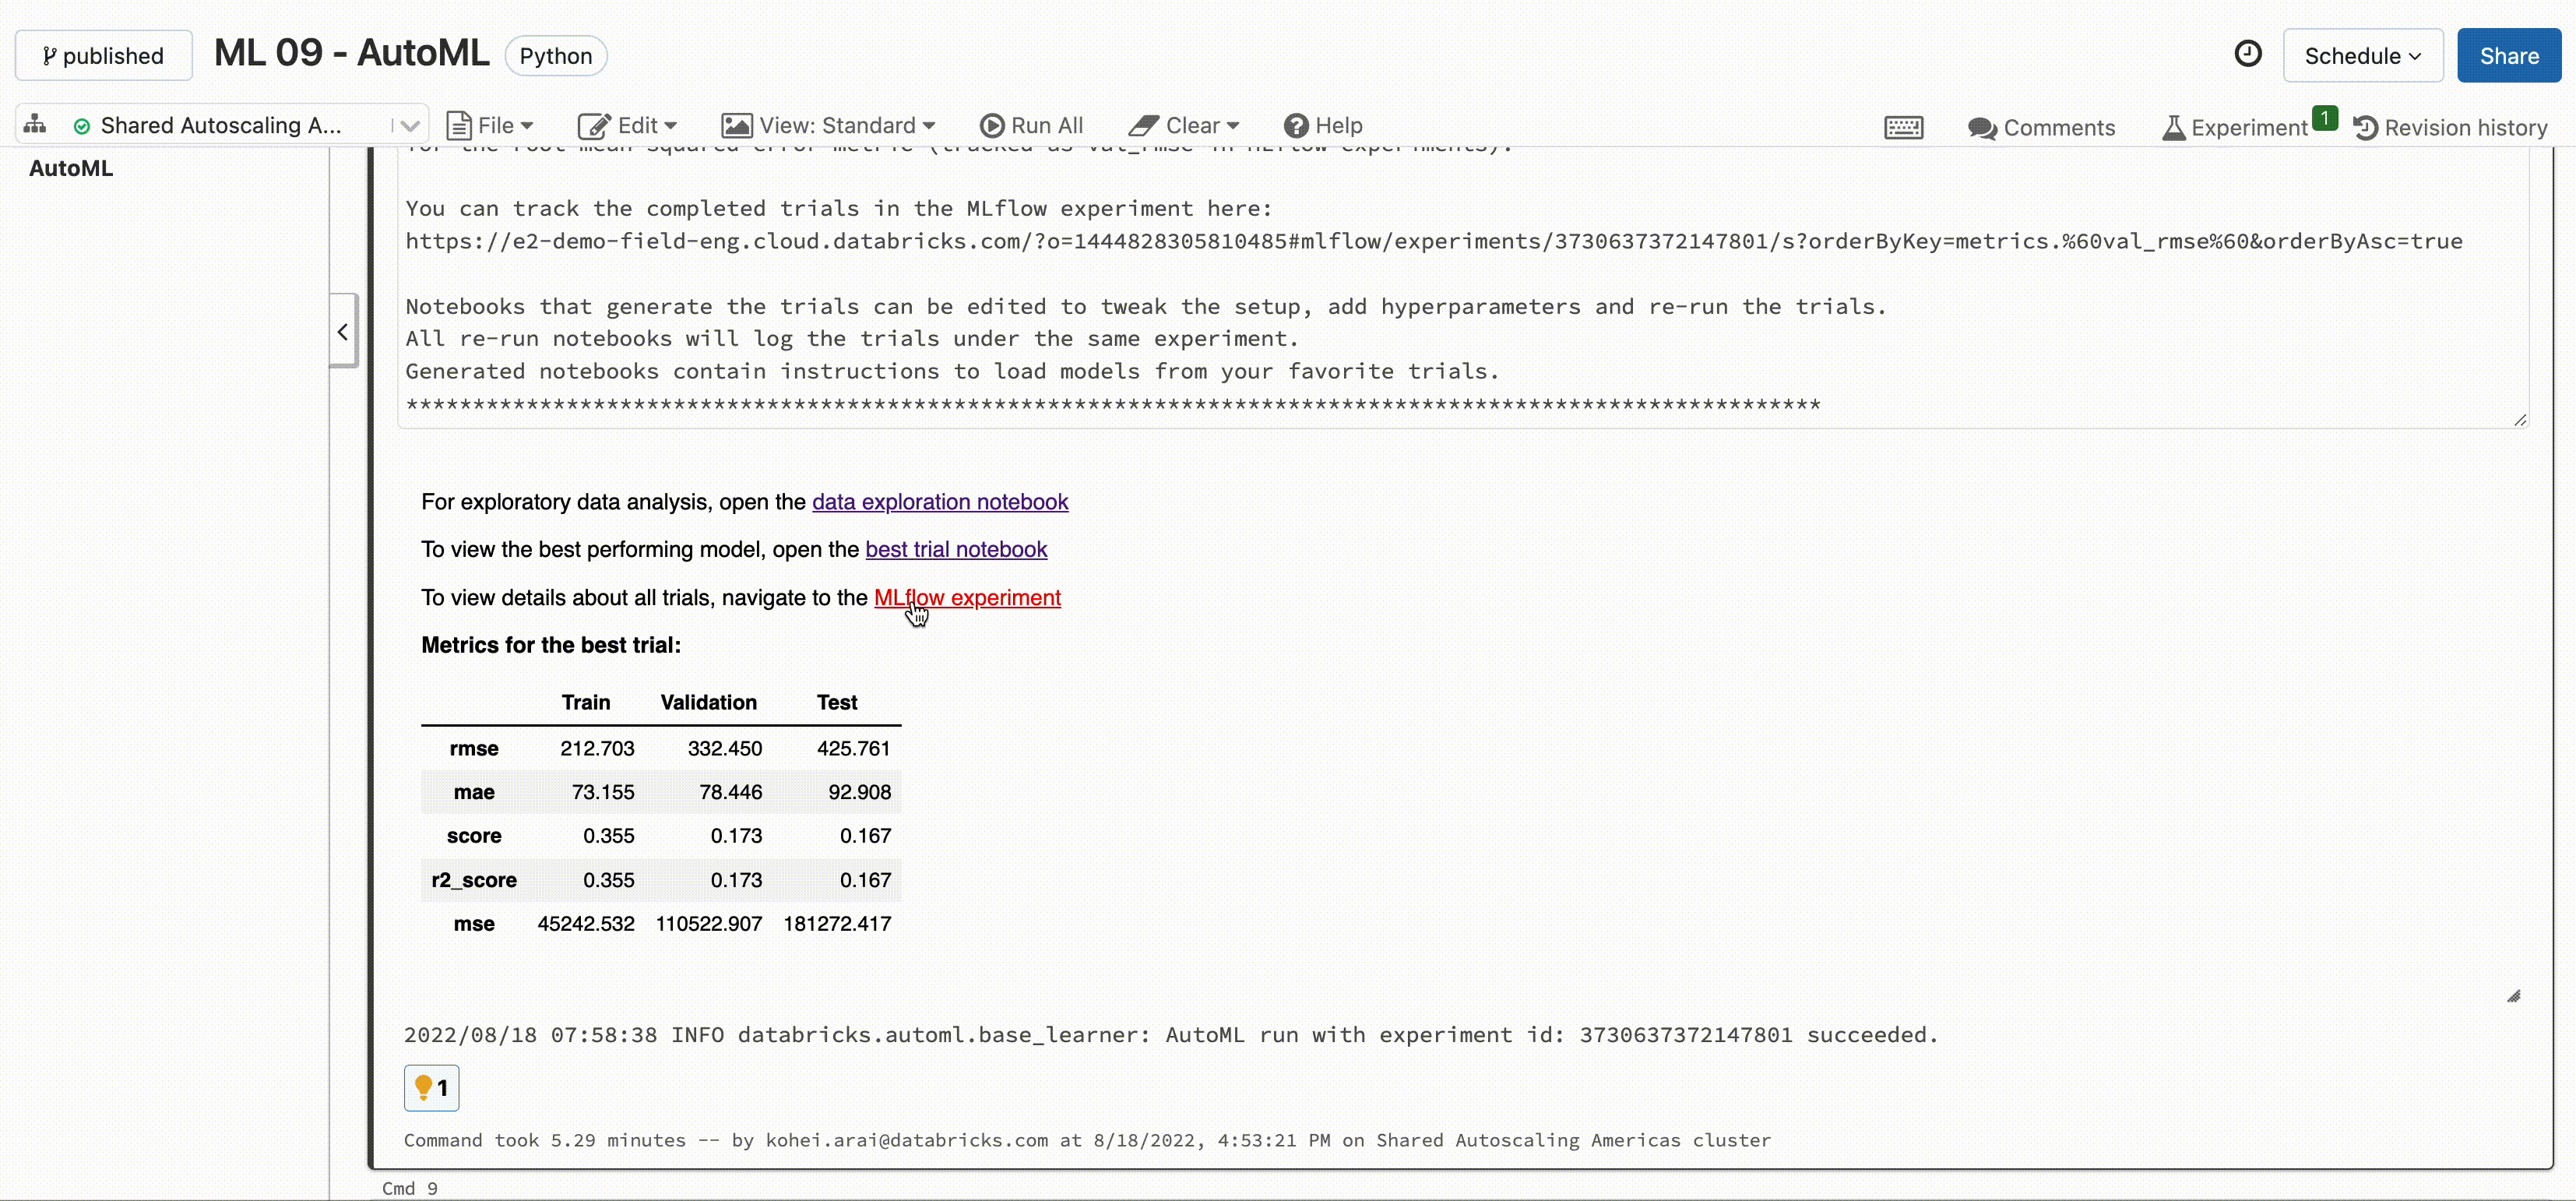
Task: Click the lightbulb hint badge
Action: tap(431, 1087)
